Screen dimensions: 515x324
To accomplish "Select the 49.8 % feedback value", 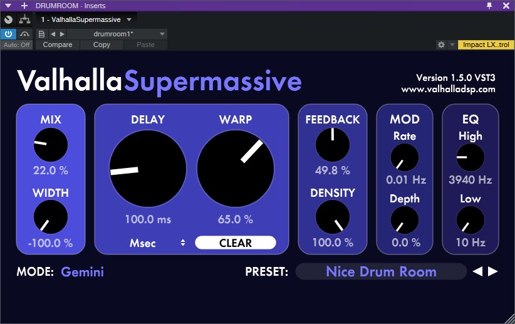I will point(333,170).
